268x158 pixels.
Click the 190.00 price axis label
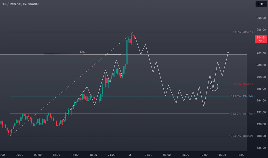click(x=261, y=124)
